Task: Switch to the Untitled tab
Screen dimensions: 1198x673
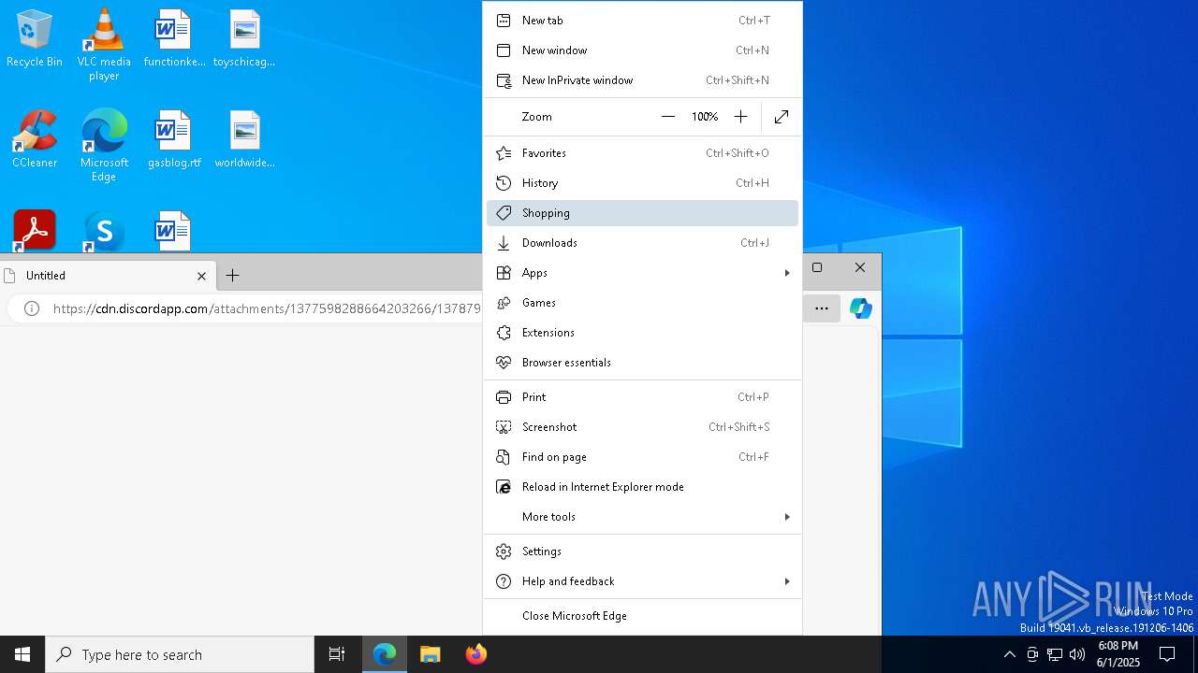Action: [x=108, y=276]
